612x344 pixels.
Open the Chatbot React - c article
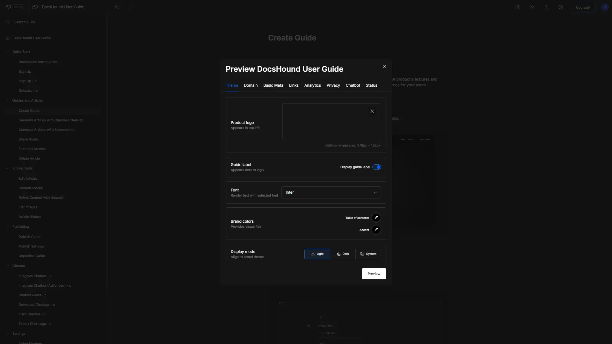33,295
